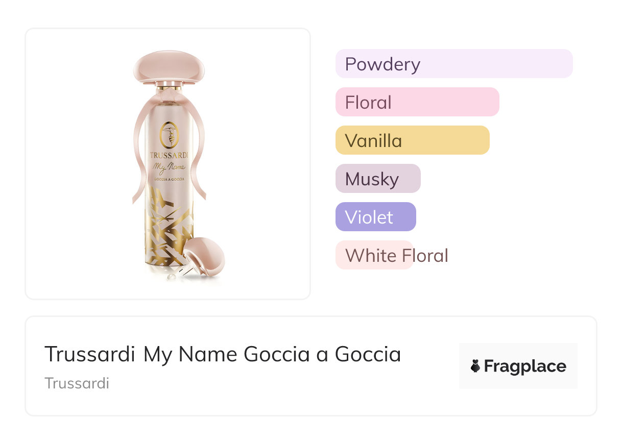
Task: Pick the Musky accord bar
Action: pos(377,179)
